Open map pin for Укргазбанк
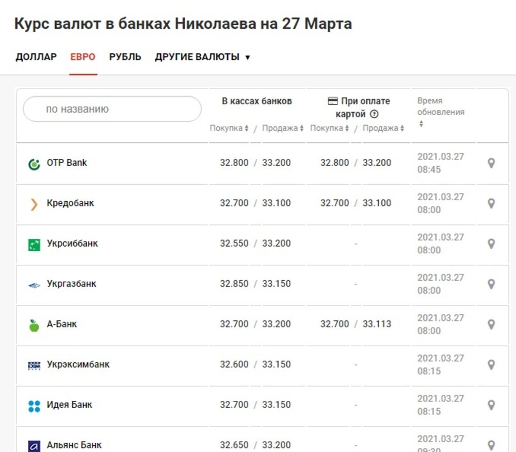 click(x=491, y=284)
